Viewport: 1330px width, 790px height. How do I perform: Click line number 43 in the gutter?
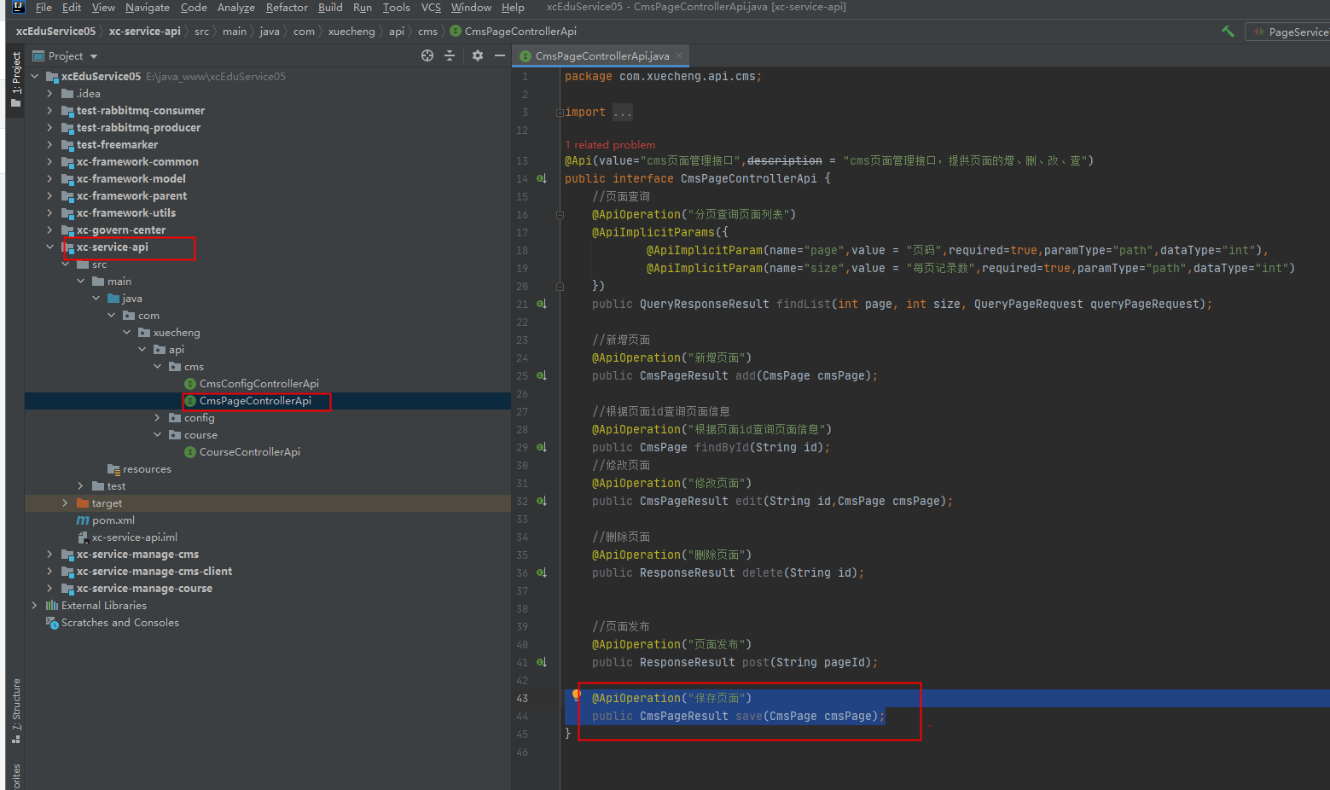[x=521, y=698]
